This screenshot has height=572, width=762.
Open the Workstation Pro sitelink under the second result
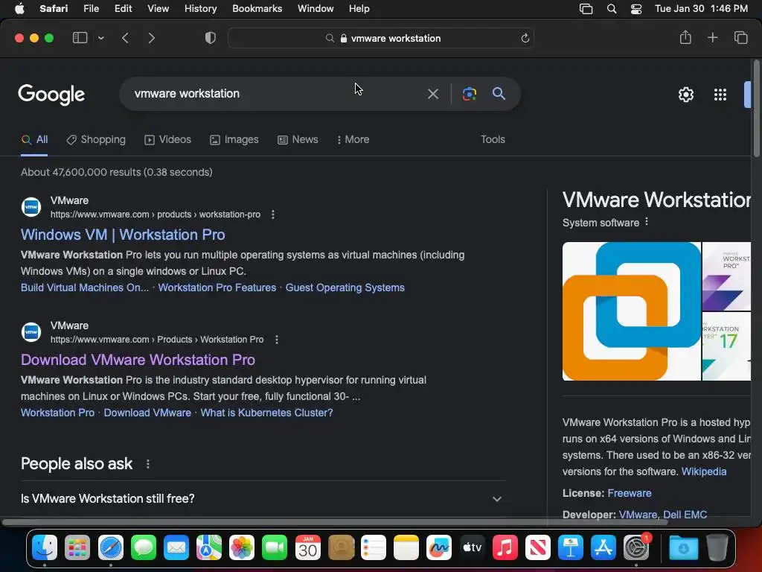coord(58,413)
